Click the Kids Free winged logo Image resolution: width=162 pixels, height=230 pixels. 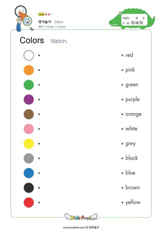pos(81,217)
